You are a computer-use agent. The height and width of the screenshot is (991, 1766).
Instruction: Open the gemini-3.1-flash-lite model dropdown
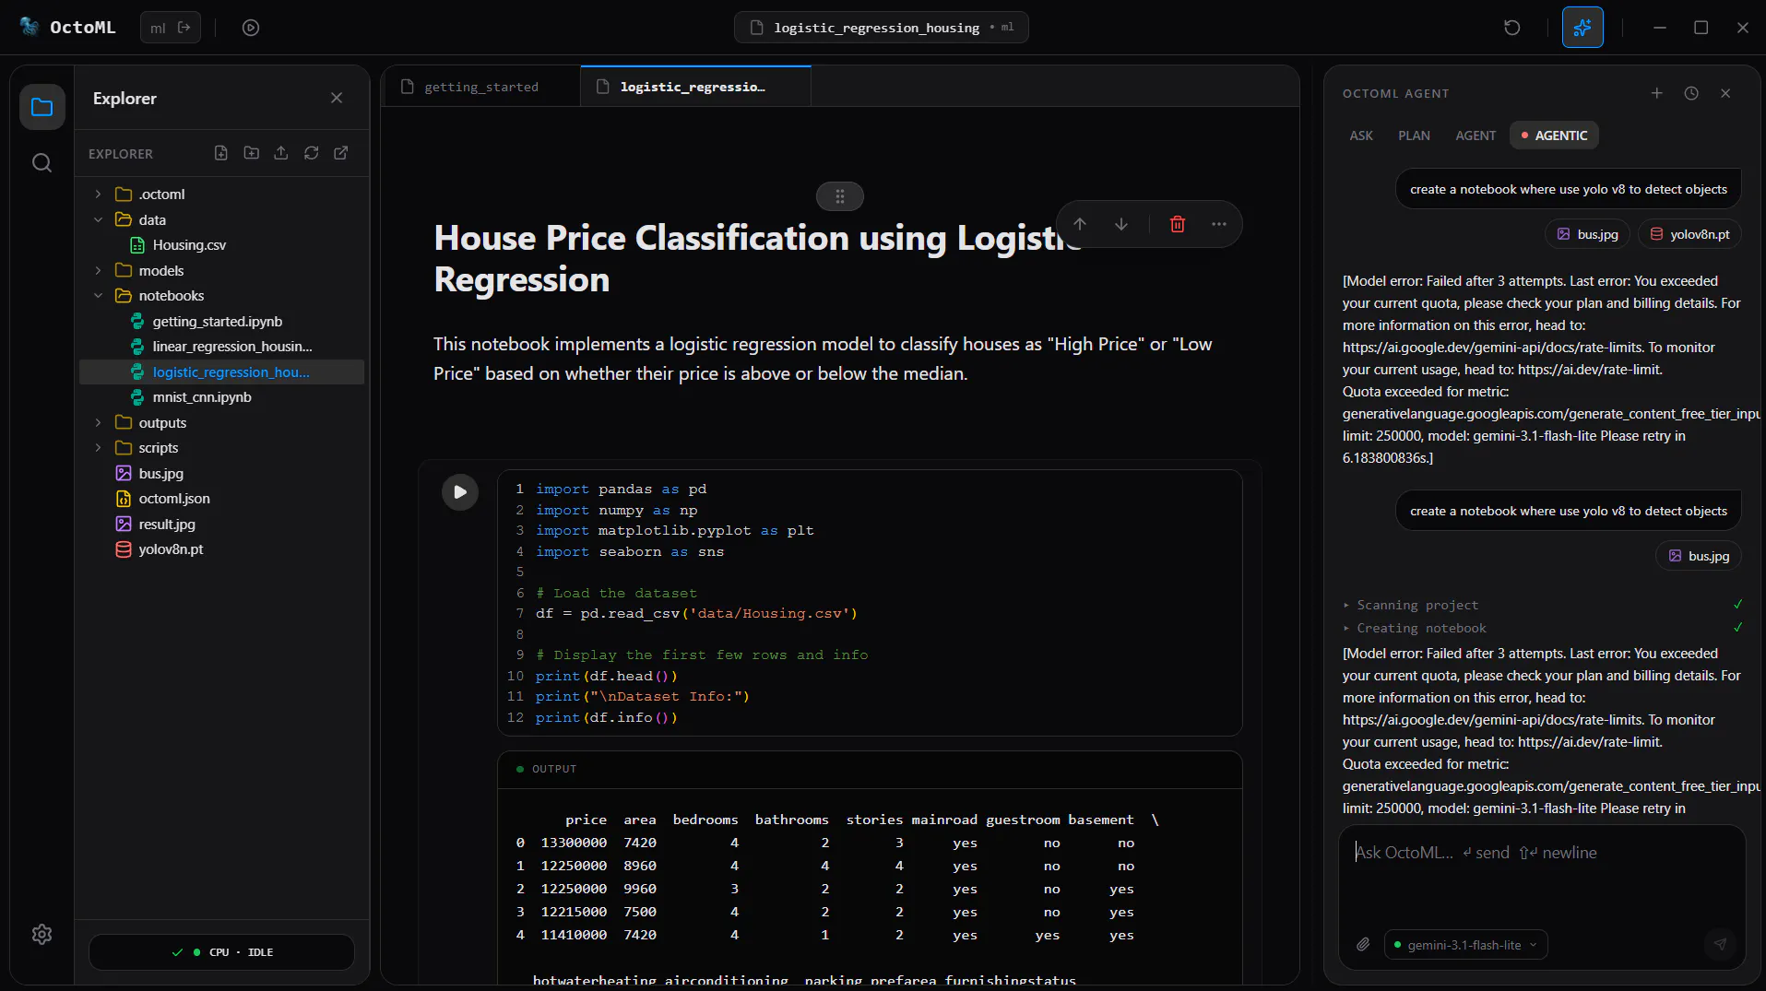(1466, 945)
